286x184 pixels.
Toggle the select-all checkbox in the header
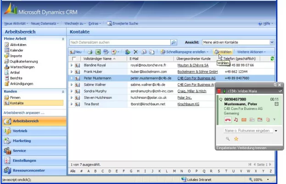(74, 59)
